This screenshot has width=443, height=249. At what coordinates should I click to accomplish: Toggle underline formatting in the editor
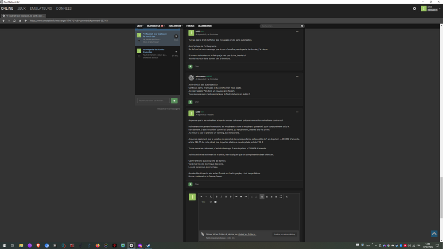226,197
